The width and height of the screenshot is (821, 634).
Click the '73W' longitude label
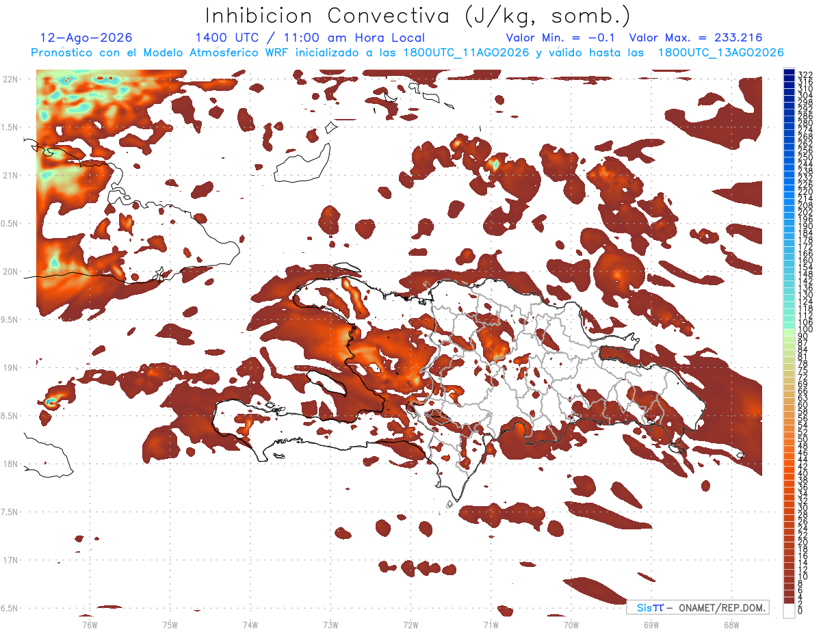point(330,624)
